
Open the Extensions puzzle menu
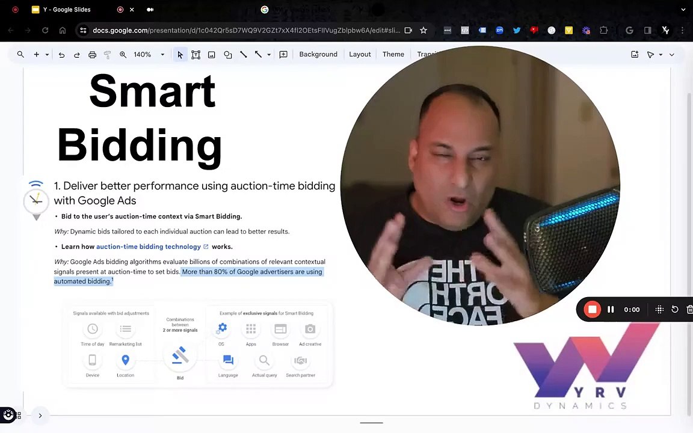603,30
